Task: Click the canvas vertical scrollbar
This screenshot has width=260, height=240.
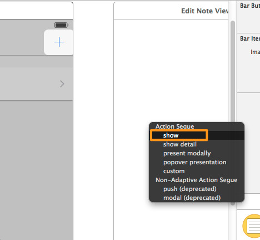Action: coord(233,71)
